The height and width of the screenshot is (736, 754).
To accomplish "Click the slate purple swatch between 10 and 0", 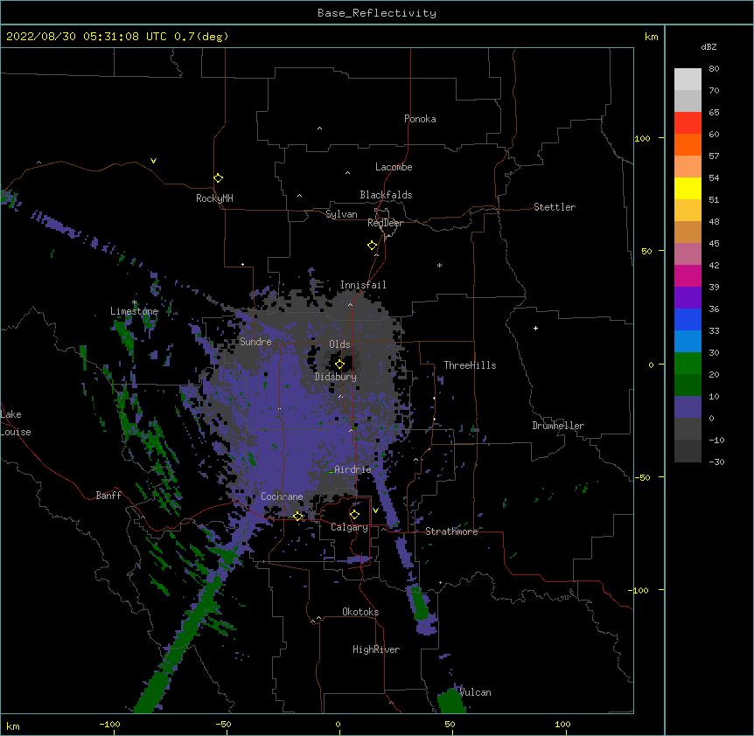I will (x=688, y=407).
